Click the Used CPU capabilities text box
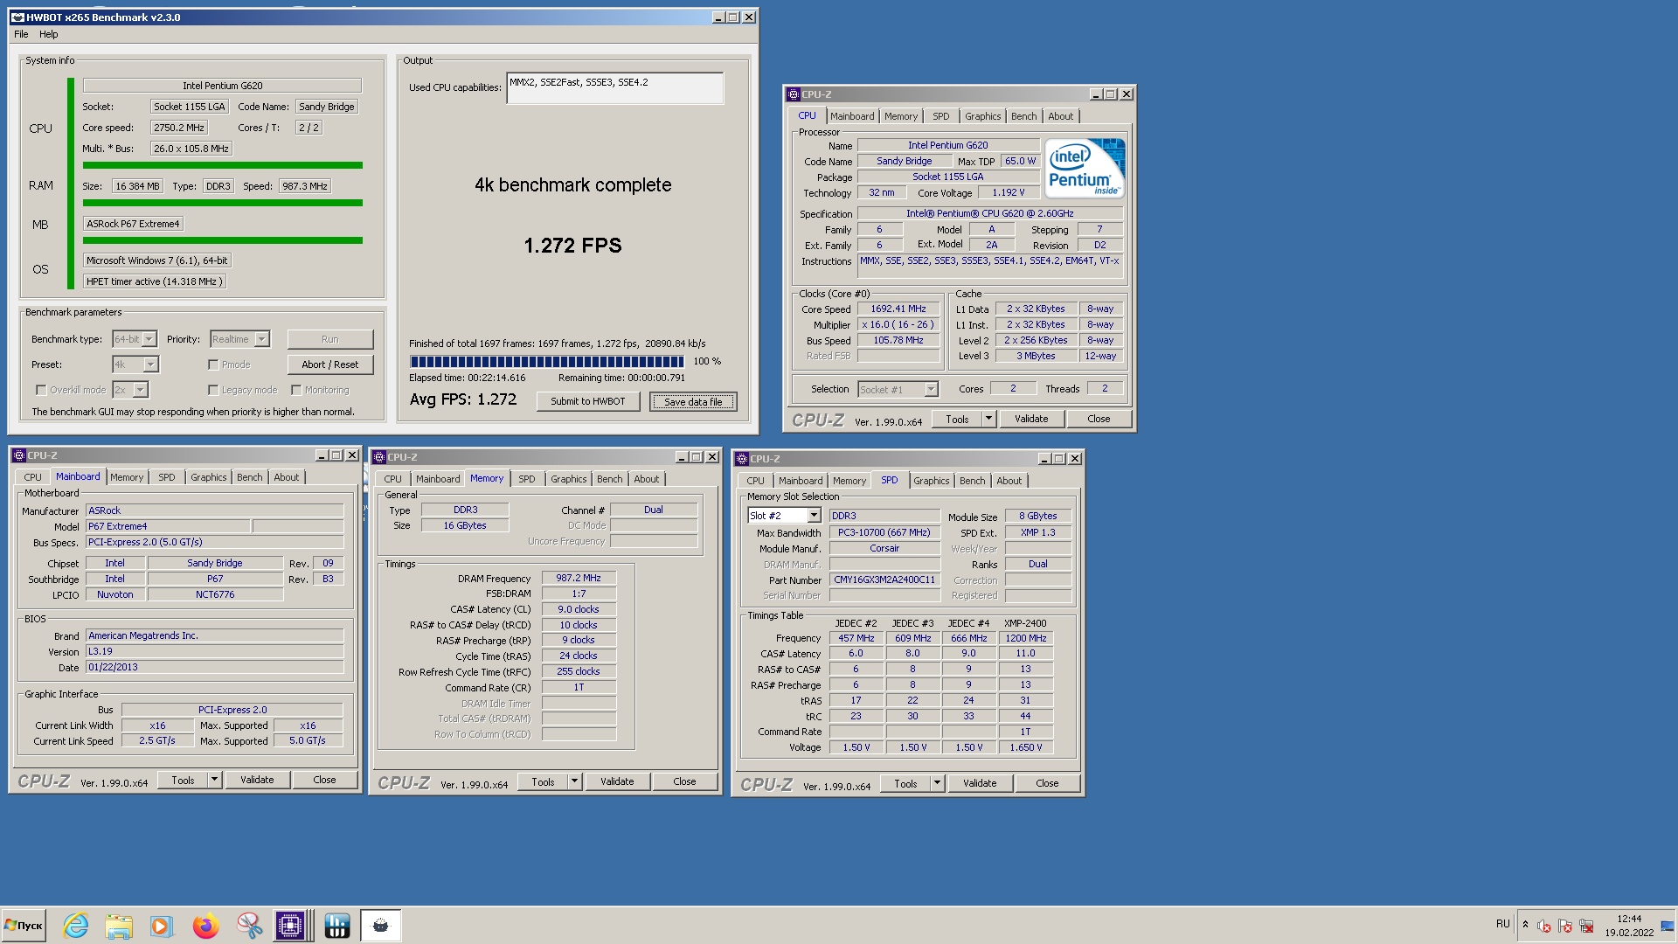Image resolution: width=1678 pixels, height=944 pixels. [x=614, y=88]
